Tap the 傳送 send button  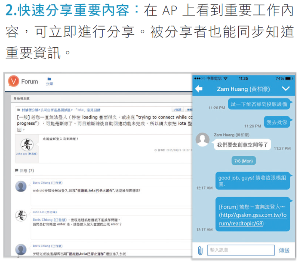284,251
